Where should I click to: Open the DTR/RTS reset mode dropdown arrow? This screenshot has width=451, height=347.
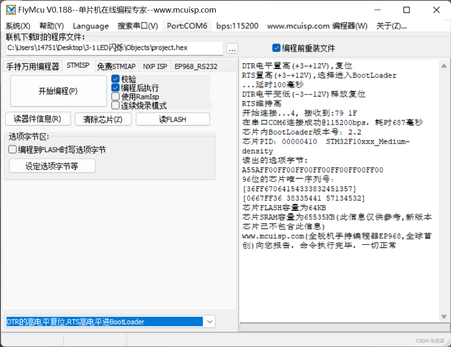point(210,322)
